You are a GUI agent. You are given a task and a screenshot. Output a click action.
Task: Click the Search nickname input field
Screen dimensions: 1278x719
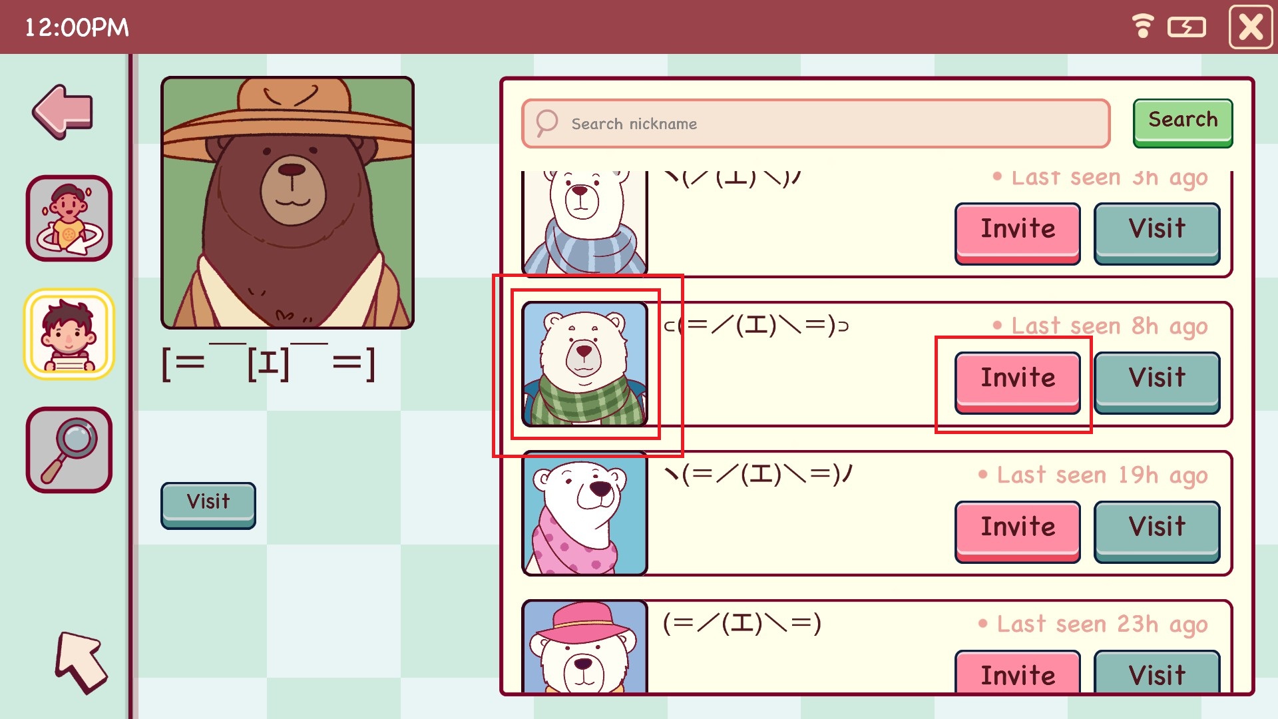(x=816, y=124)
